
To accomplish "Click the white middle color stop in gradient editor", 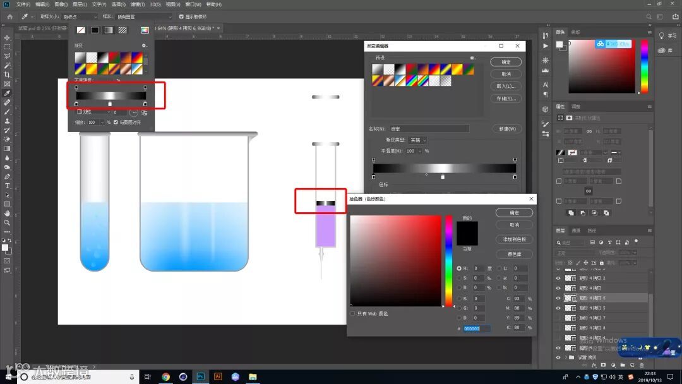I will click(442, 177).
